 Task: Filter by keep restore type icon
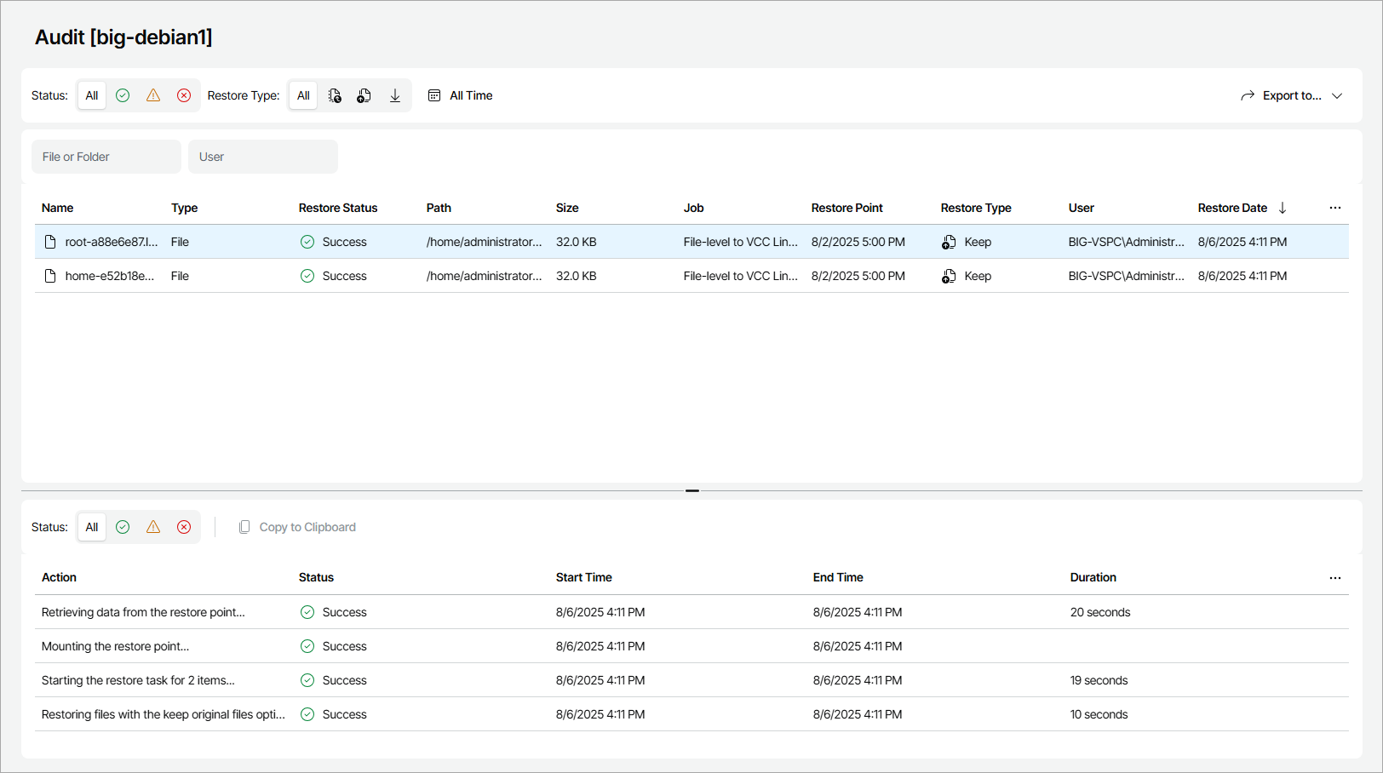364,95
